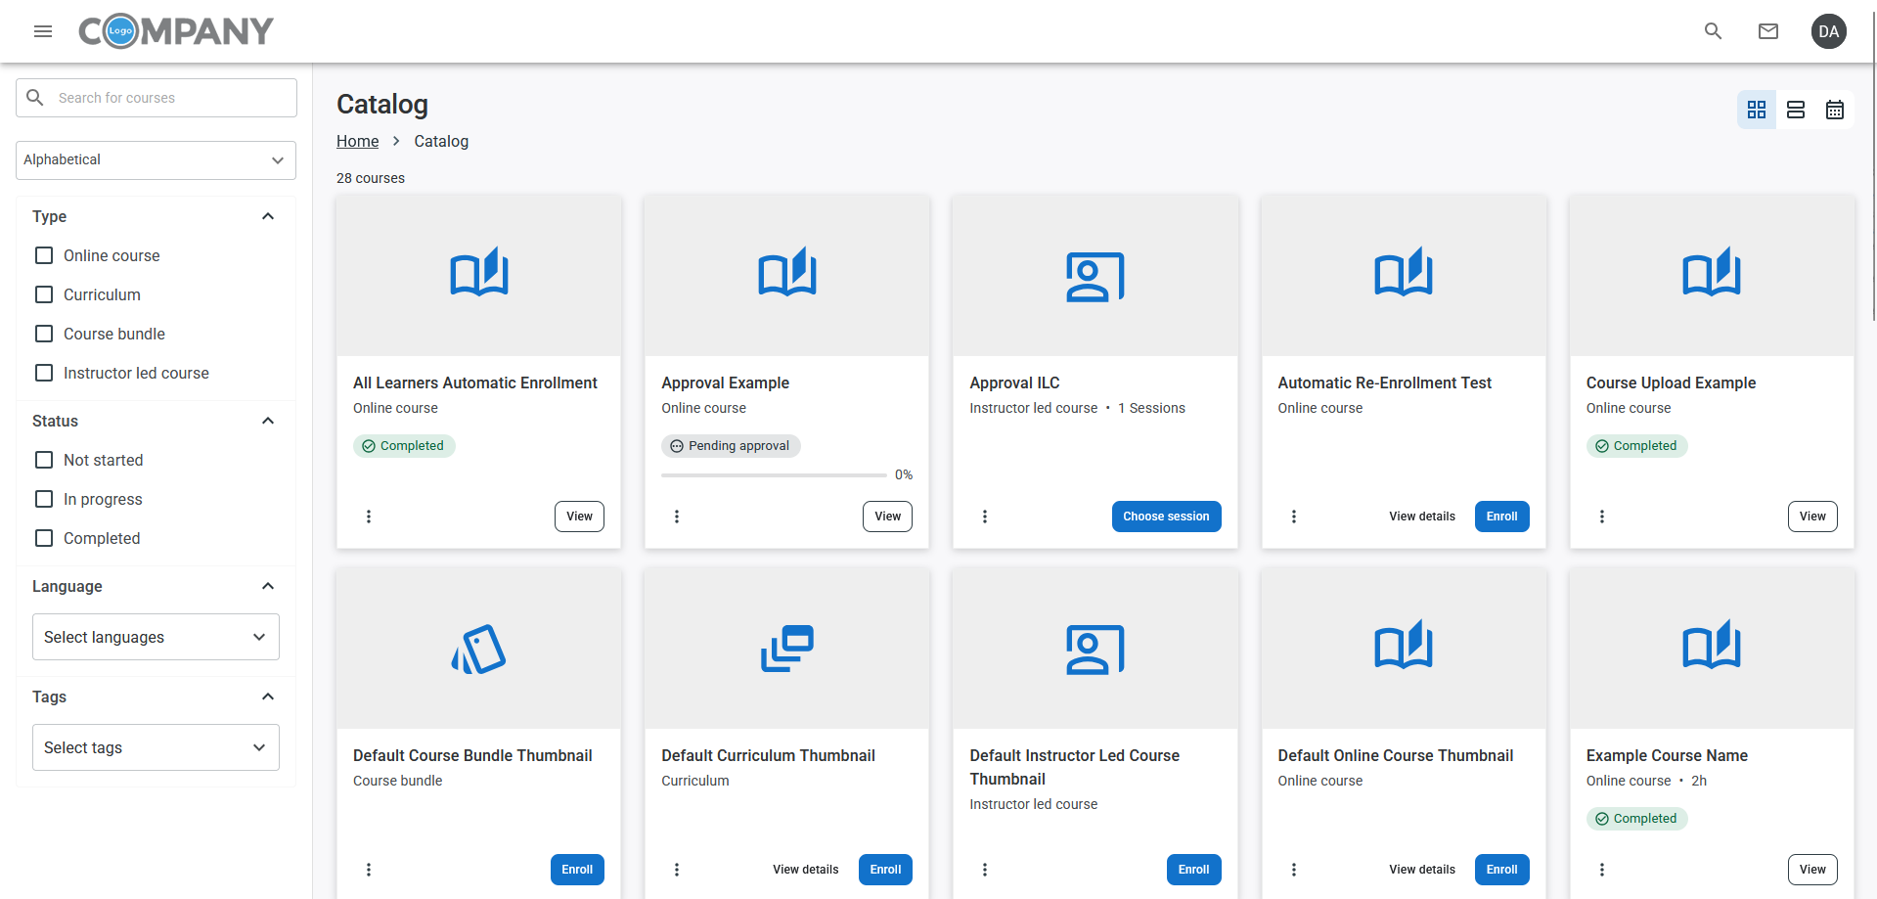
Task: View the Approval Example course
Action: (x=887, y=517)
